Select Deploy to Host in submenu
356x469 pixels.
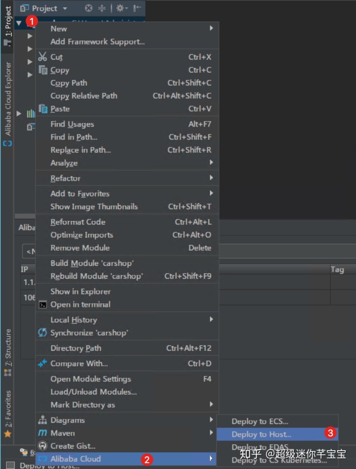click(x=277, y=434)
